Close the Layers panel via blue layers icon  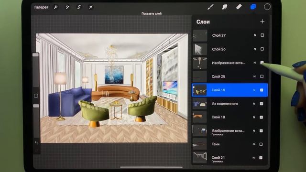click(253, 7)
